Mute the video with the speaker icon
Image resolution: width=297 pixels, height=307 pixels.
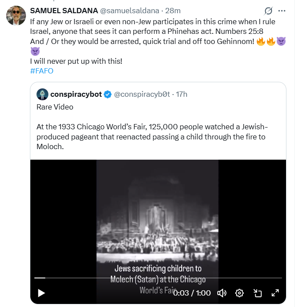222,293
